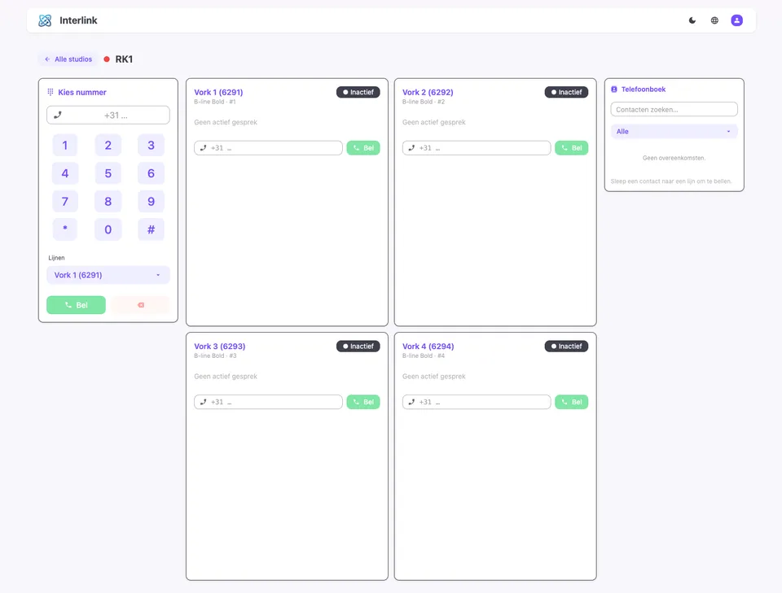Image resolution: width=782 pixels, height=593 pixels.
Task: Focus the Vork 2 number input
Action: coord(477,148)
